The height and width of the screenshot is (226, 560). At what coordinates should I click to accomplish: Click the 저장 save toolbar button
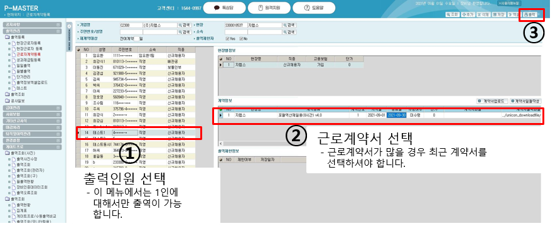498,14
